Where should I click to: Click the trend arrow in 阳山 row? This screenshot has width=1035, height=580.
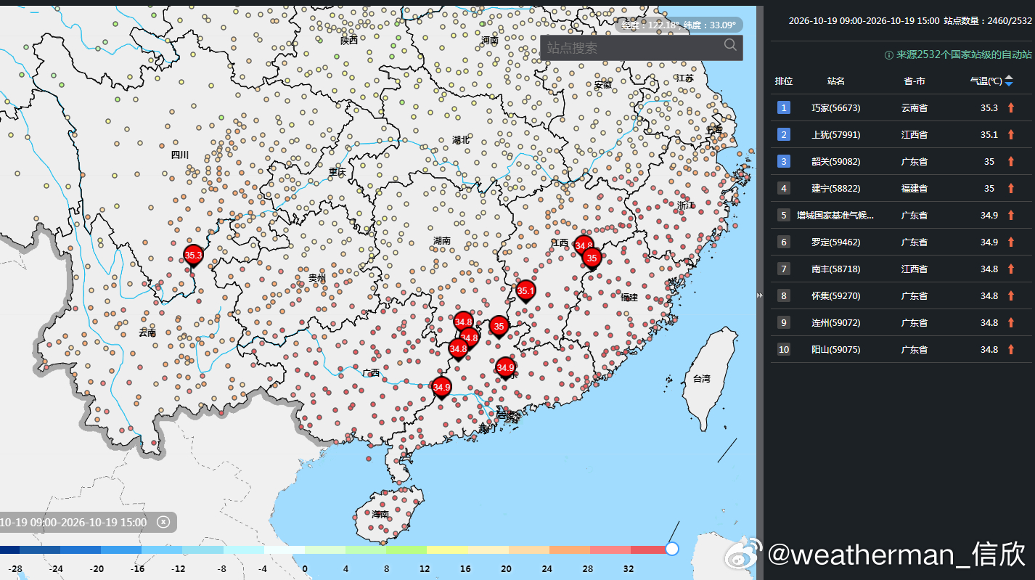(1010, 349)
